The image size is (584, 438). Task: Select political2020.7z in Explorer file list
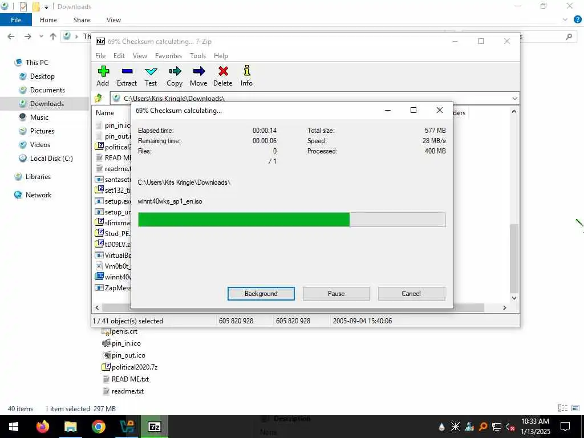130,367
